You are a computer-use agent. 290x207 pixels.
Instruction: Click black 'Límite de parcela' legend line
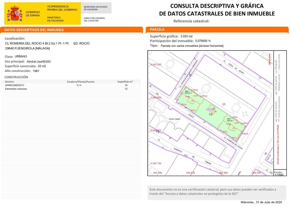pos(276,93)
